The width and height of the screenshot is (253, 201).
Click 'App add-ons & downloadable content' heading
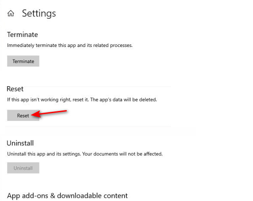pyautogui.click(x=67, y=196)
